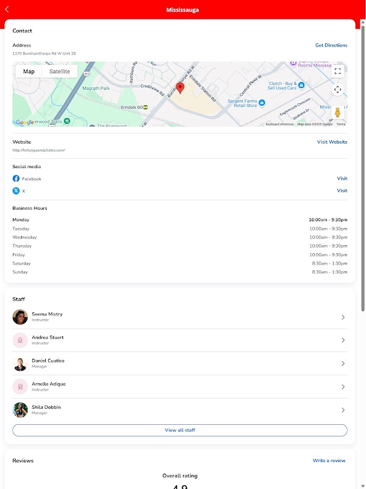
Task: Select Andrea Stuart's name
Action: pos(48,337)
